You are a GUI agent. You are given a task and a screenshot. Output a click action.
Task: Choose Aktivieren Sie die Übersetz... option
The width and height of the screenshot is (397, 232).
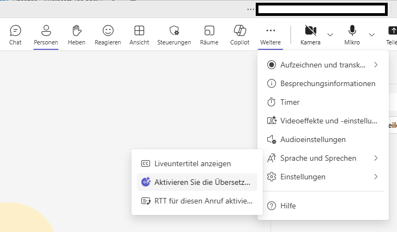pos(197,182)
